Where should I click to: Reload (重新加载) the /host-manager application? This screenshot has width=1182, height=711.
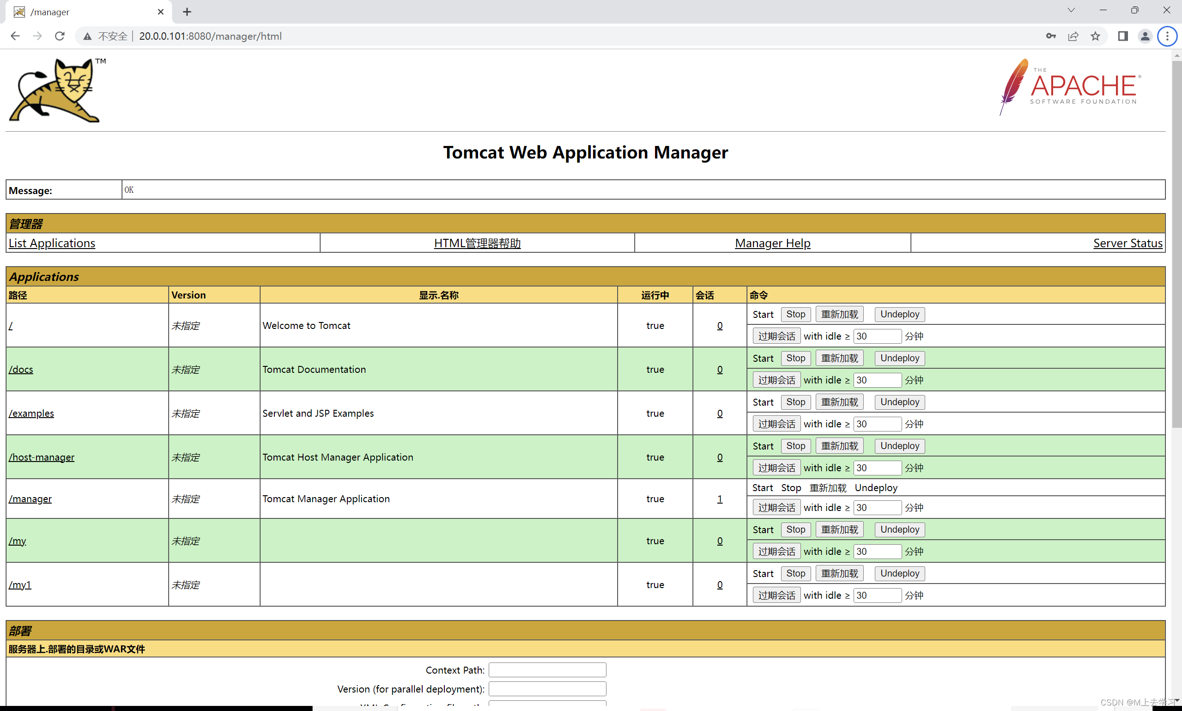[x=839, y=445]
